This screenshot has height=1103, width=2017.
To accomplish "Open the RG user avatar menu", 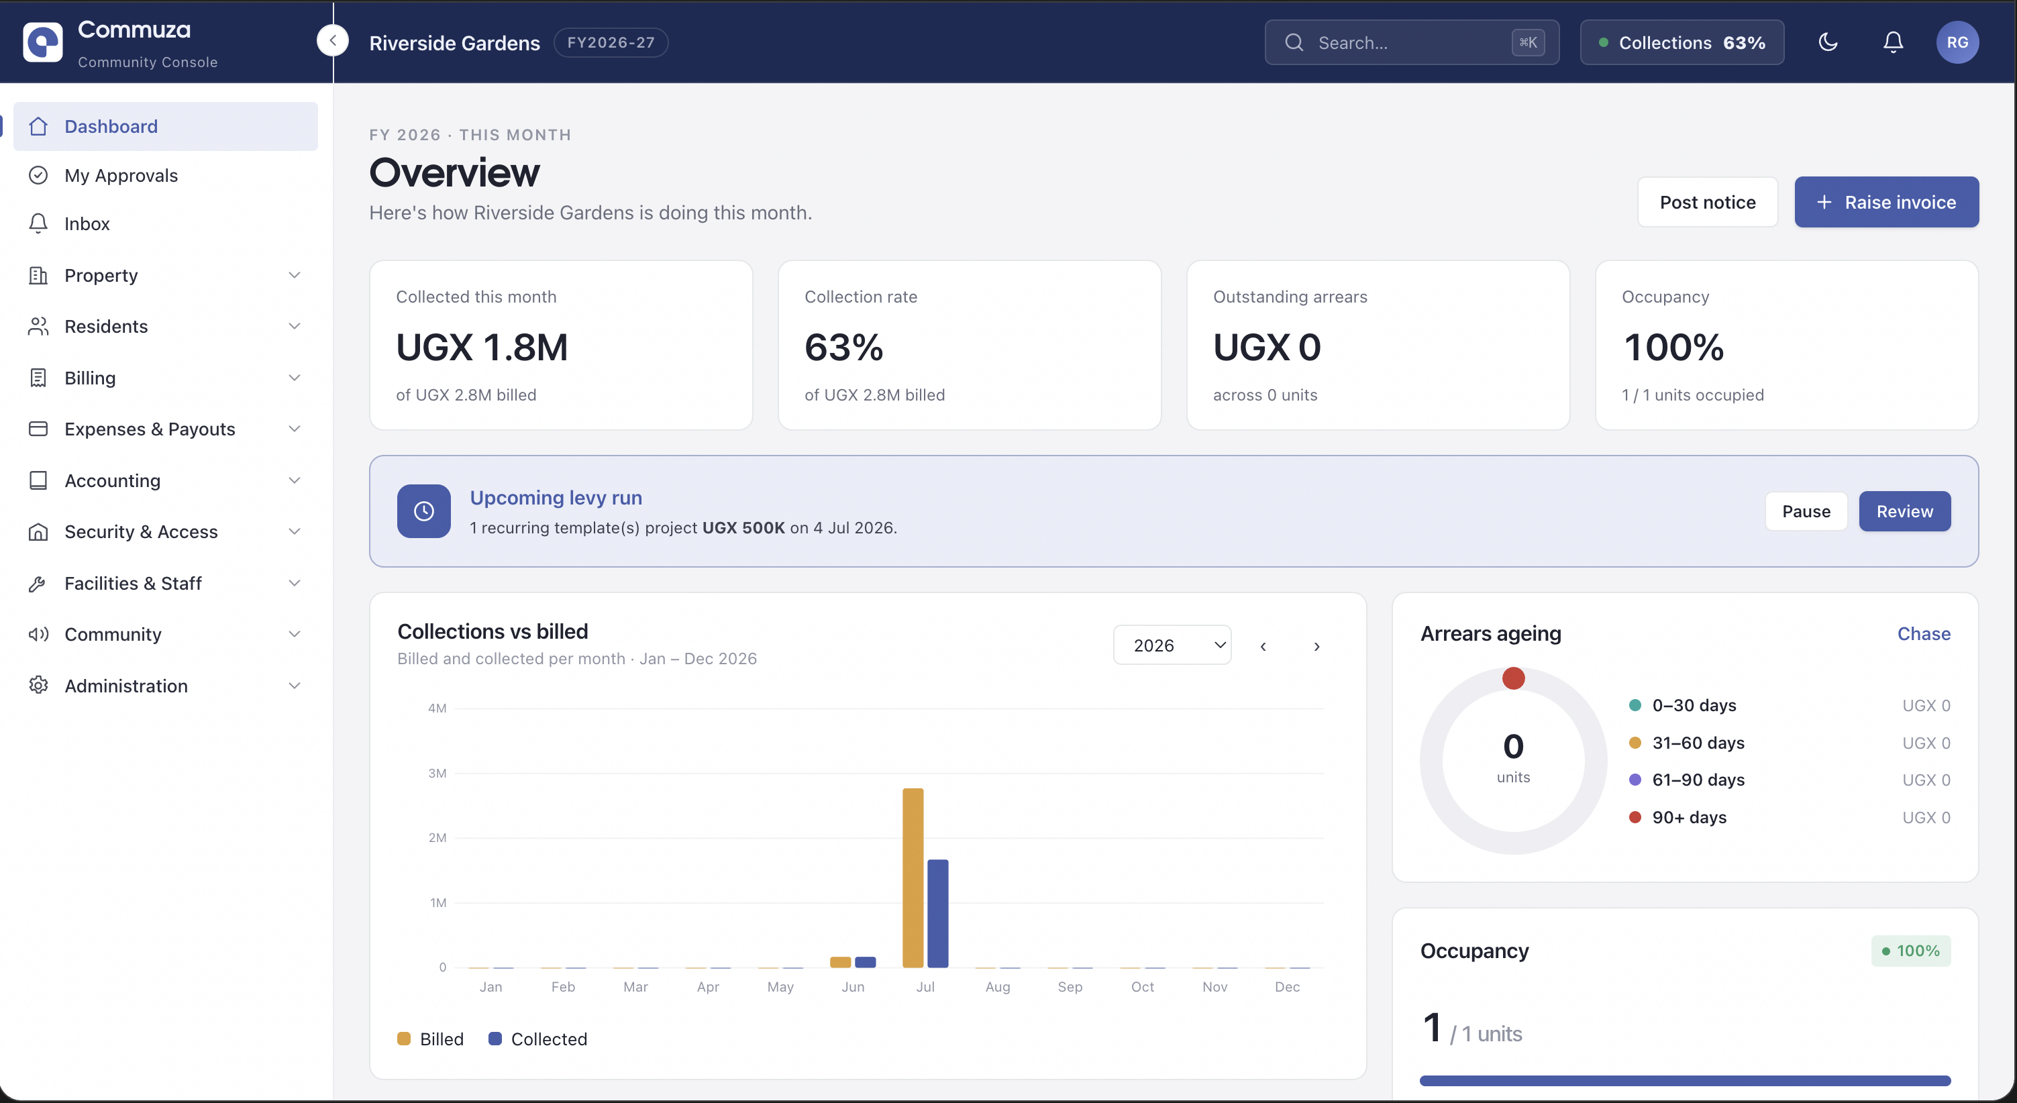I will tap(1957, 42).
